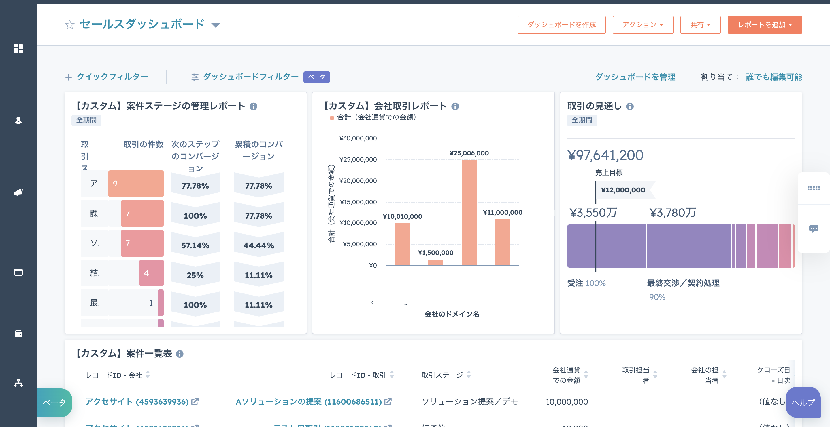Click the 44.44% cumulative conversion value
Image resolution: width=830 pixels, height=427 pixels.
tap(259, 245)
